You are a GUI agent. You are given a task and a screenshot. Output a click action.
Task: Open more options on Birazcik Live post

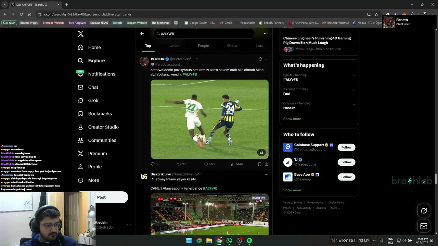[267, 174]
